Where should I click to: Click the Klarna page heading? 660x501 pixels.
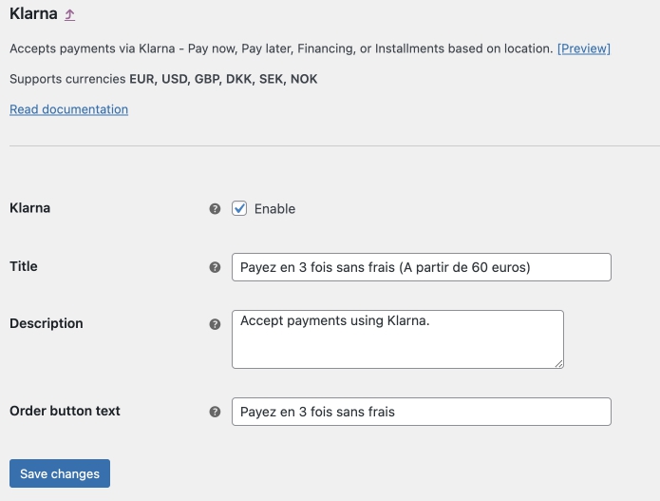tap(33, 13)
